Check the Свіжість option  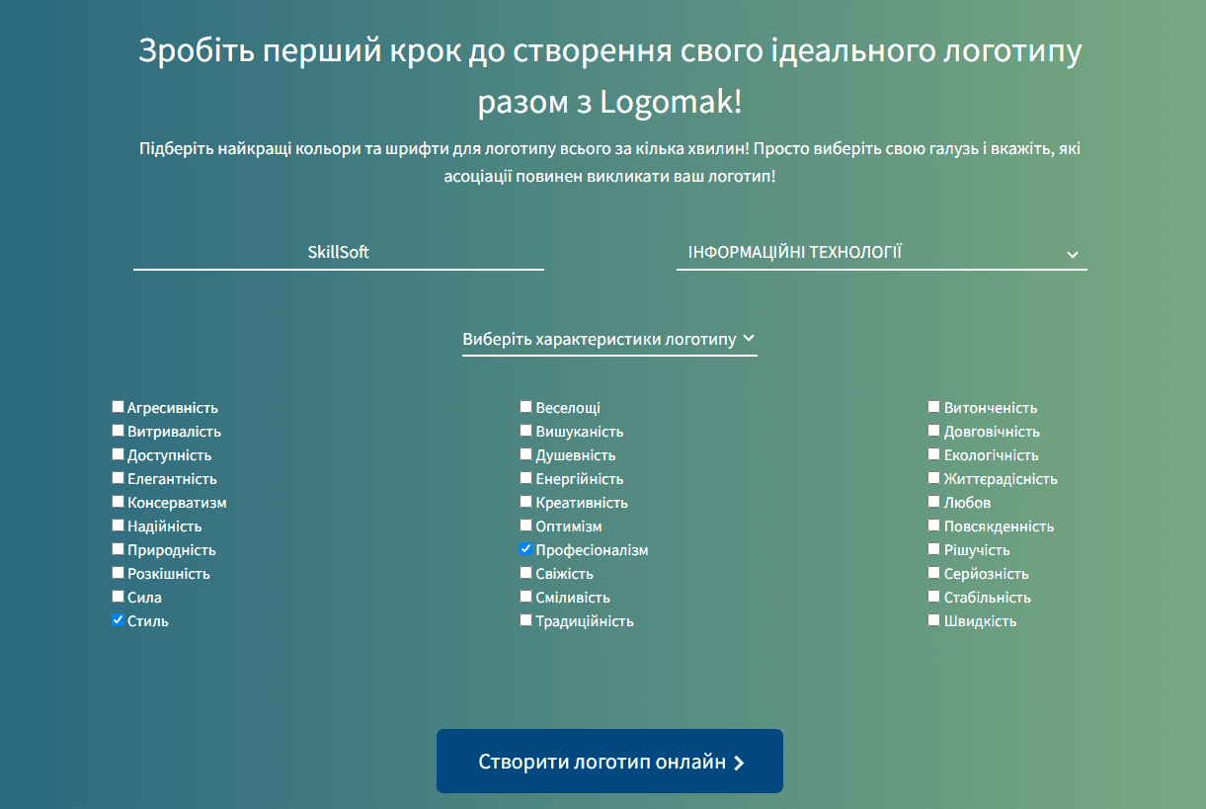point(525,573)
